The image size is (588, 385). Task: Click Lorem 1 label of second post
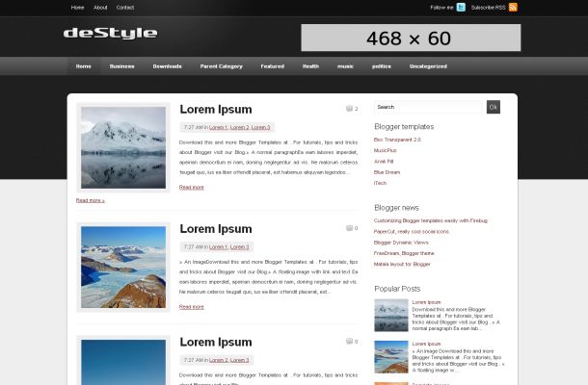218,246
